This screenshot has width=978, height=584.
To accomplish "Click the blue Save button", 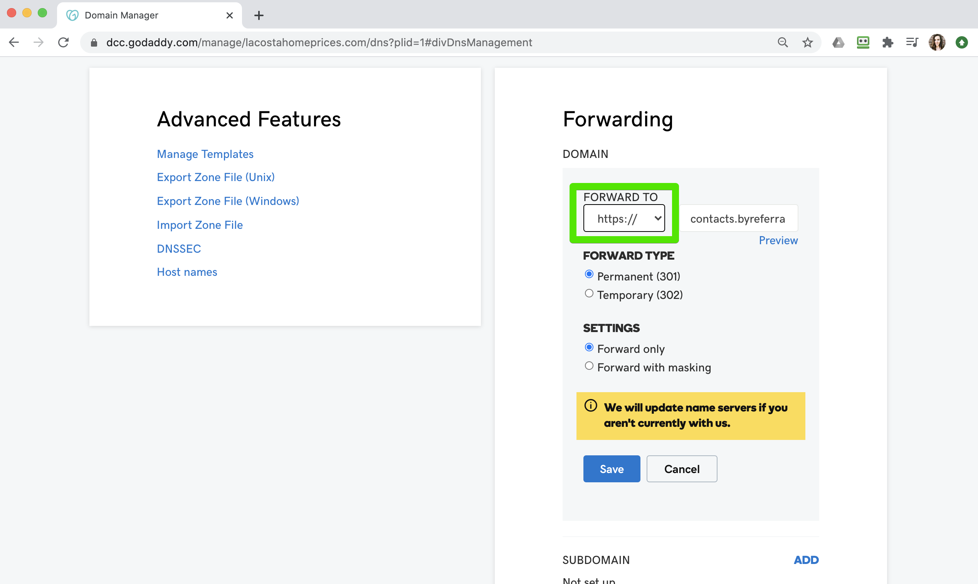I will pyautogui.click(x=611, y=469).
